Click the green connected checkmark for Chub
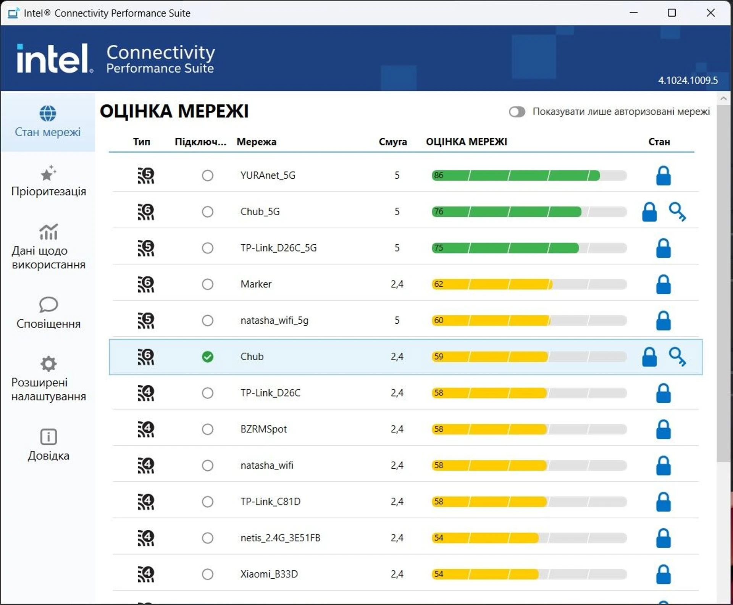 [x=208, y=357]
